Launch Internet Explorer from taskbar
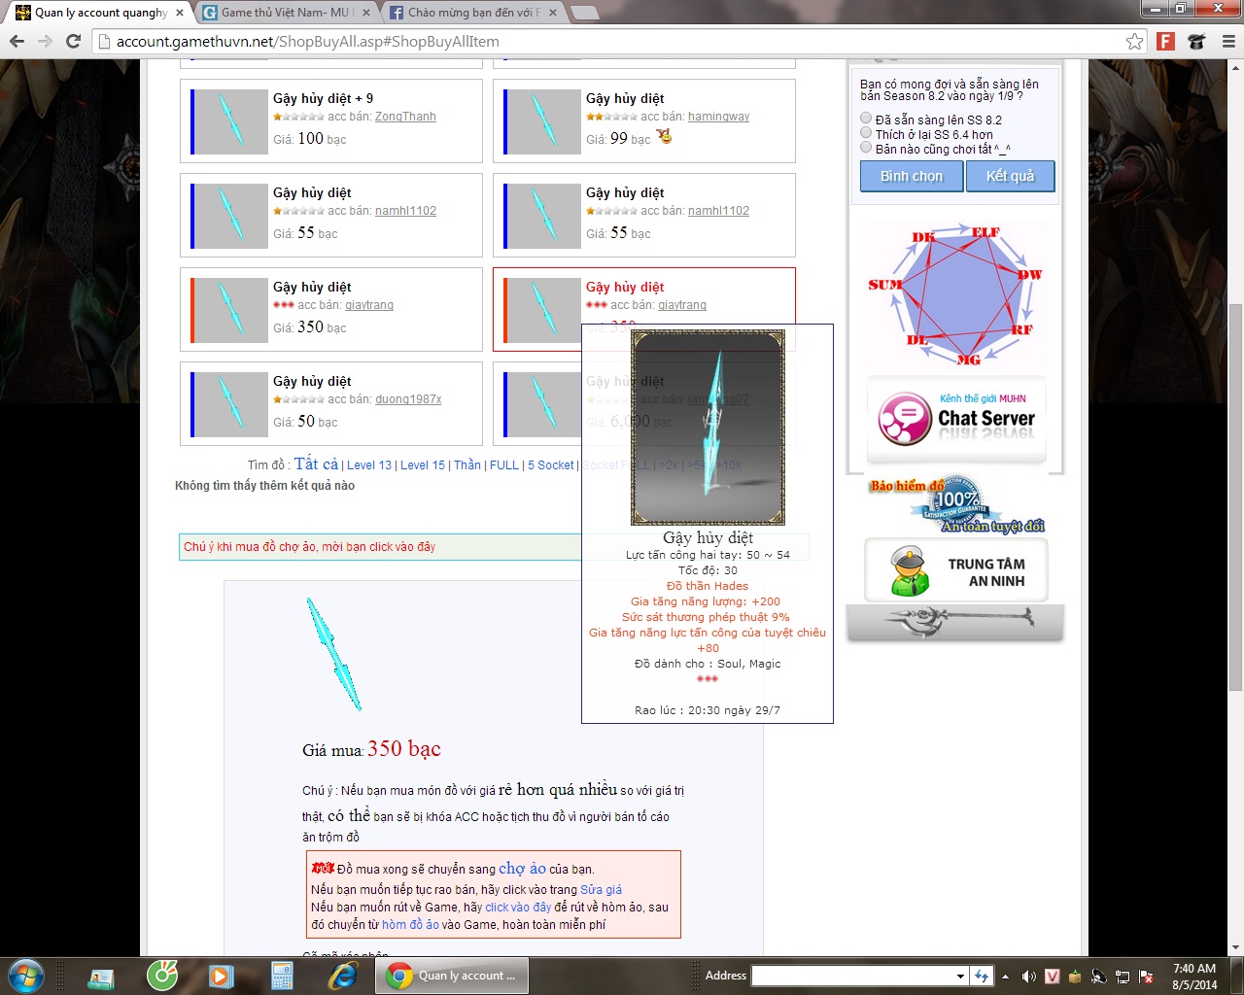 tap(342, 976)
